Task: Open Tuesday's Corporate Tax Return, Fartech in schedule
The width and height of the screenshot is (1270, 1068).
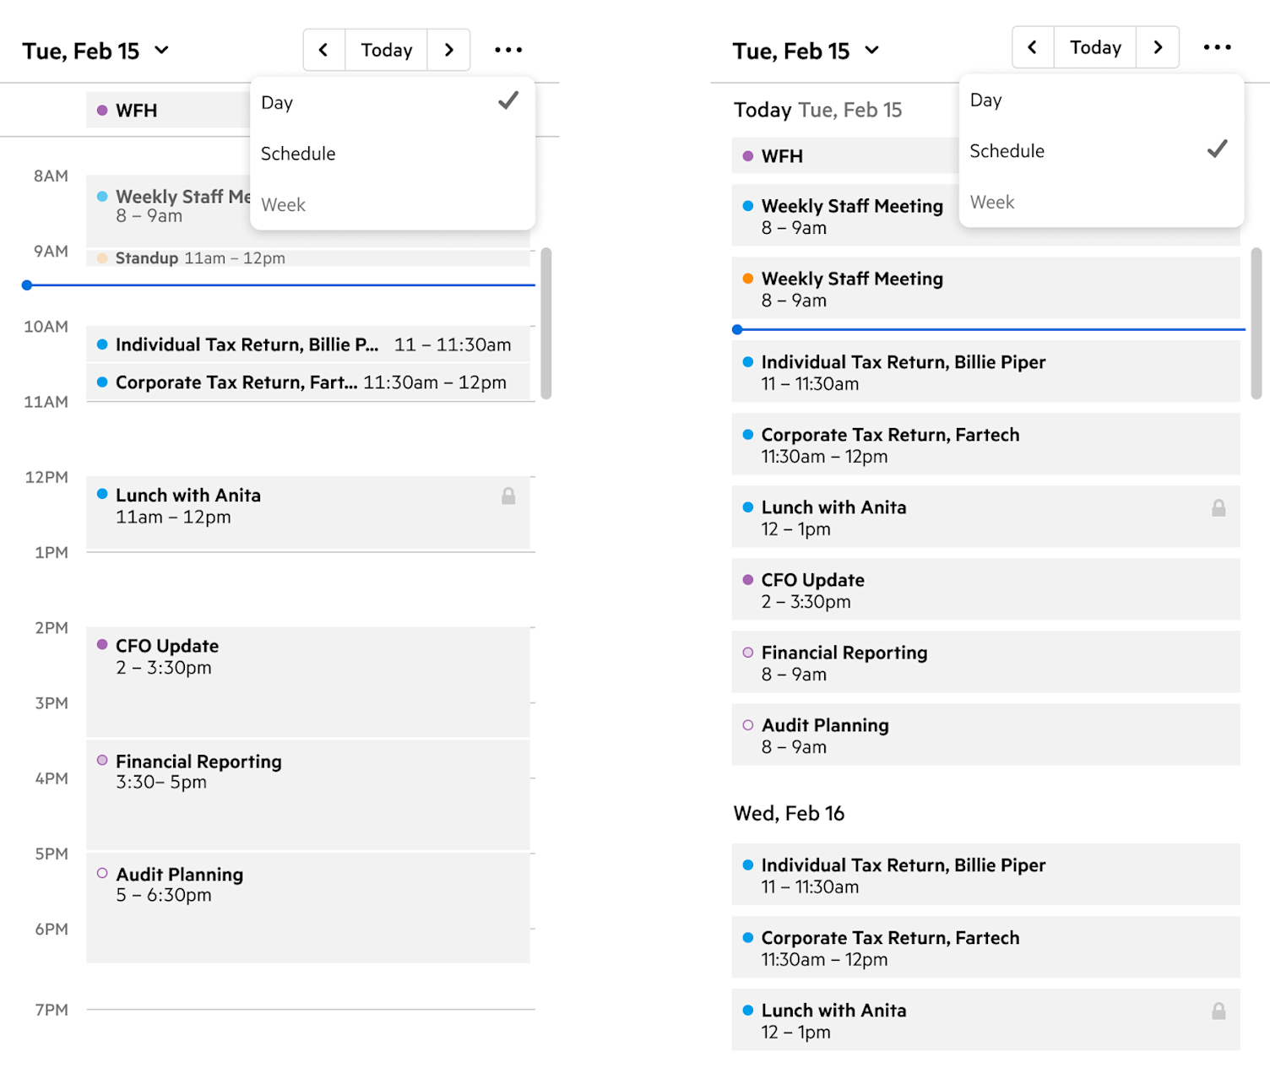Action: (x=986, y=444)
